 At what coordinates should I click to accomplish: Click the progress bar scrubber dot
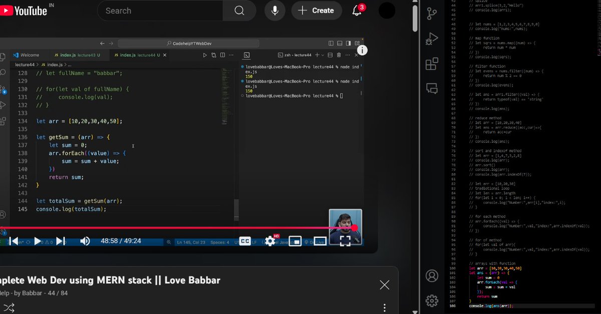pos(355,228)
